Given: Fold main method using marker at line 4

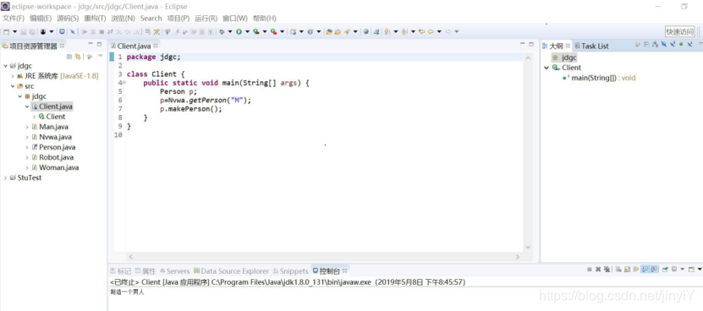Looking at the screenshot, I should [x=124, y=83].
